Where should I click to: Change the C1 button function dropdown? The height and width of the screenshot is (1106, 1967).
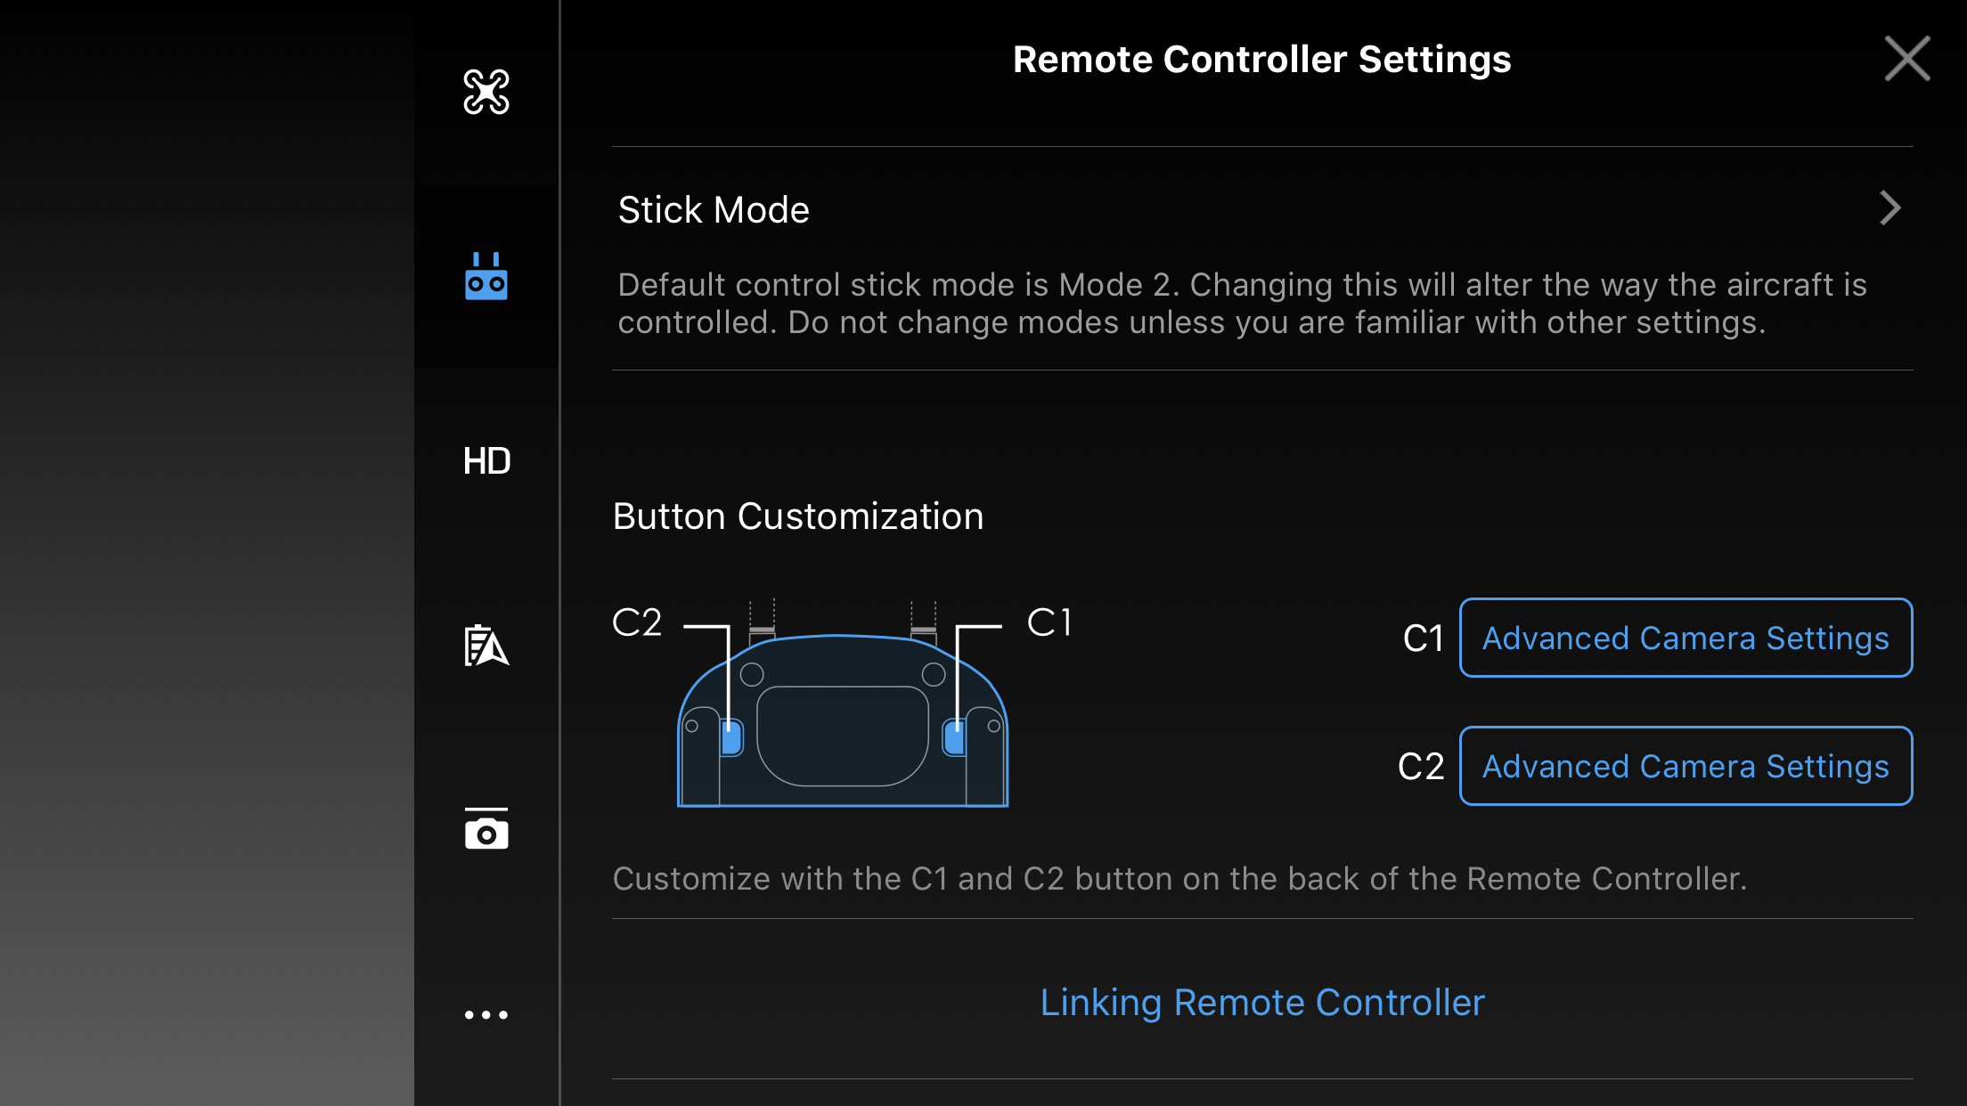pos(1685,638)
